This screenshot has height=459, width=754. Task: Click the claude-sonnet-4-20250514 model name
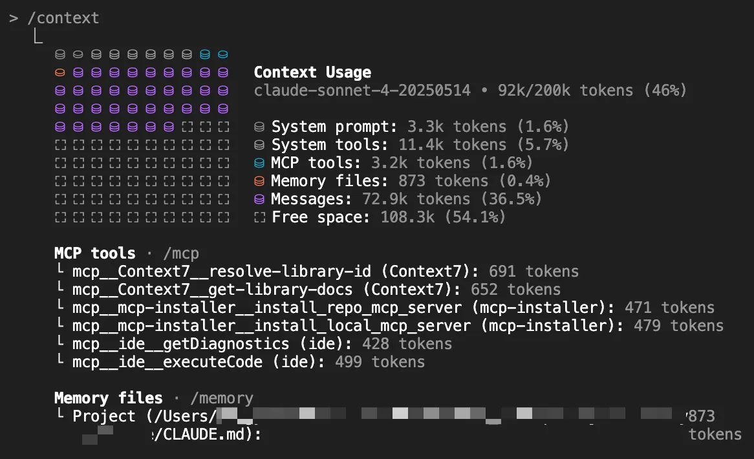(x=362, y=91)
